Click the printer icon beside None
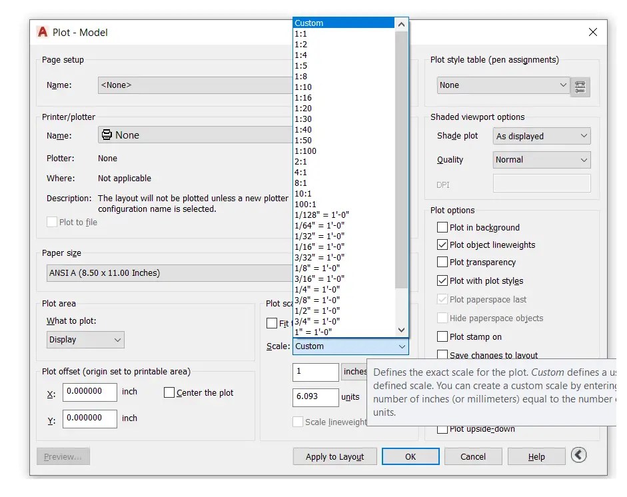 coord(109,135)
